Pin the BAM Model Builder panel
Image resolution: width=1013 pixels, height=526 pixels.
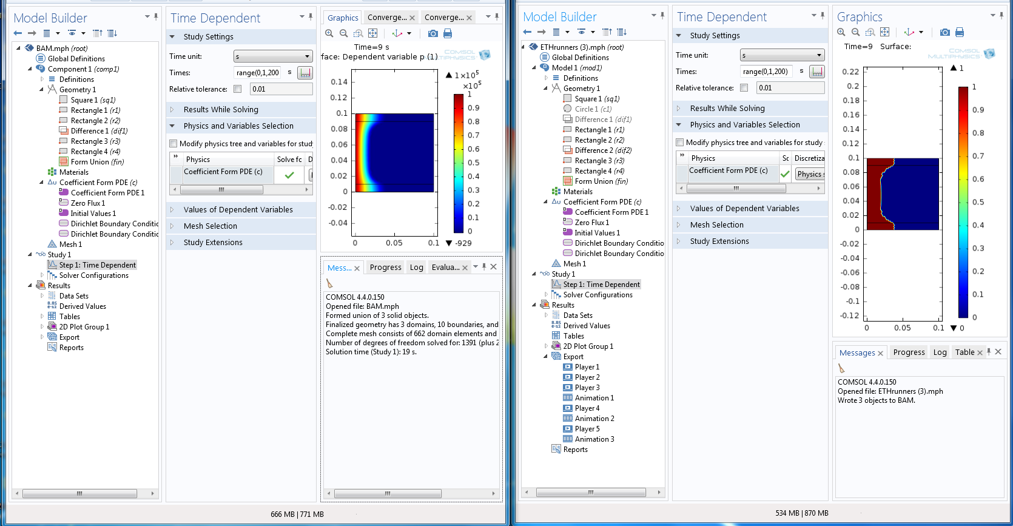coord(156,16)
